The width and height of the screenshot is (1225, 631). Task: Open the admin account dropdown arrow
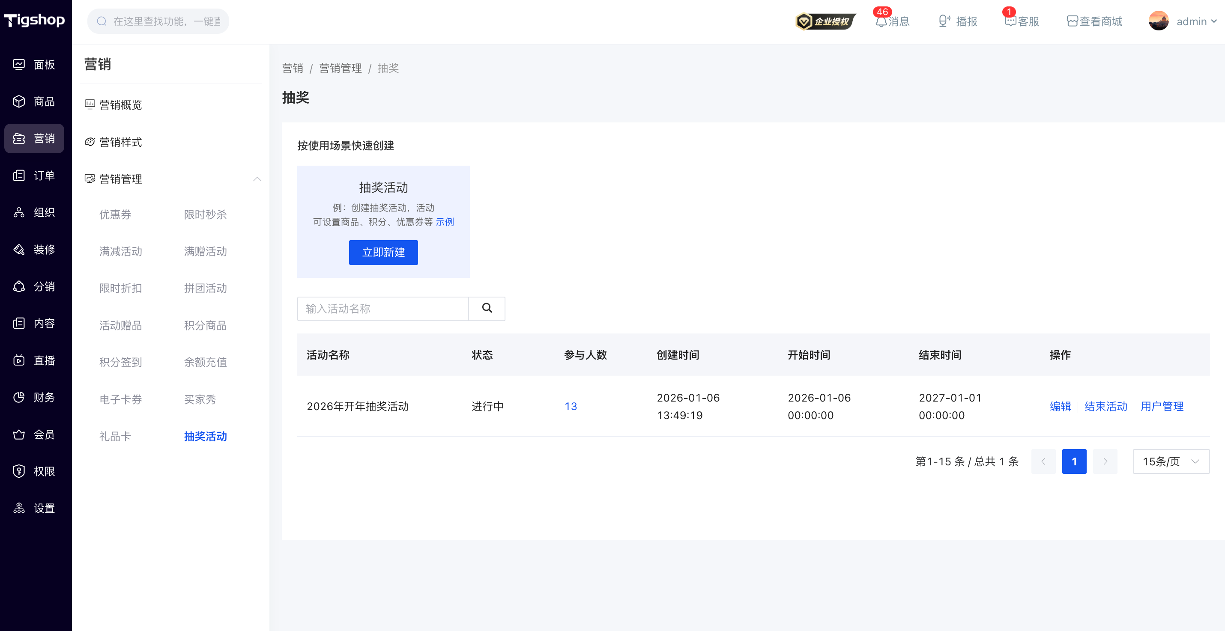click(1214, 21)
